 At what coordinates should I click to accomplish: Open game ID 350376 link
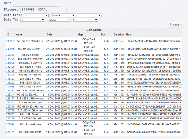click(10, 55)
